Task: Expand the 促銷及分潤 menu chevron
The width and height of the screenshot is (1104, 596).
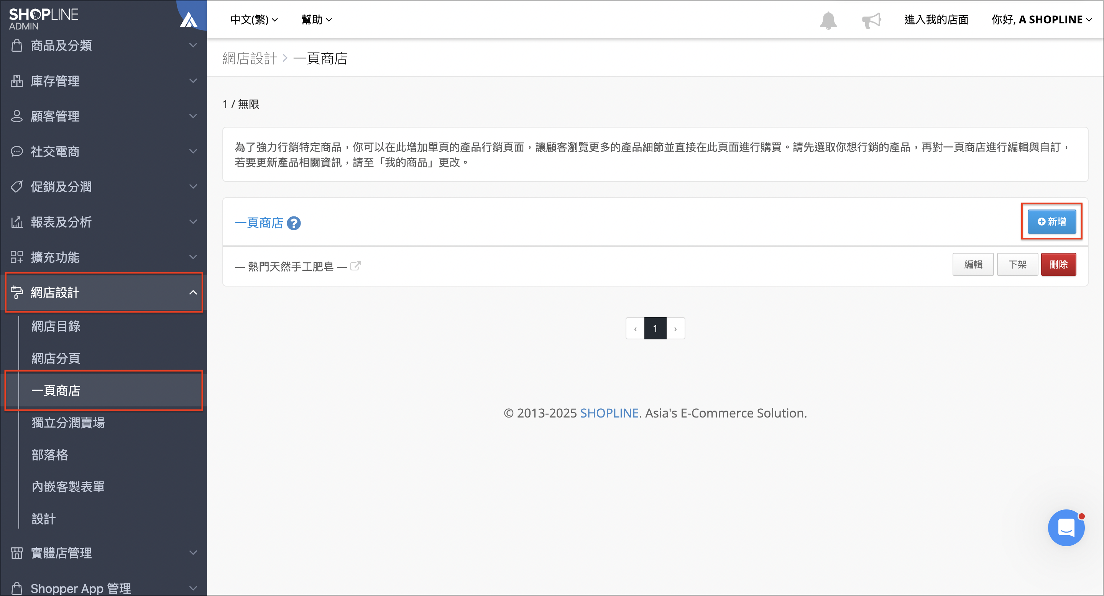Action: tap(193, 186)
